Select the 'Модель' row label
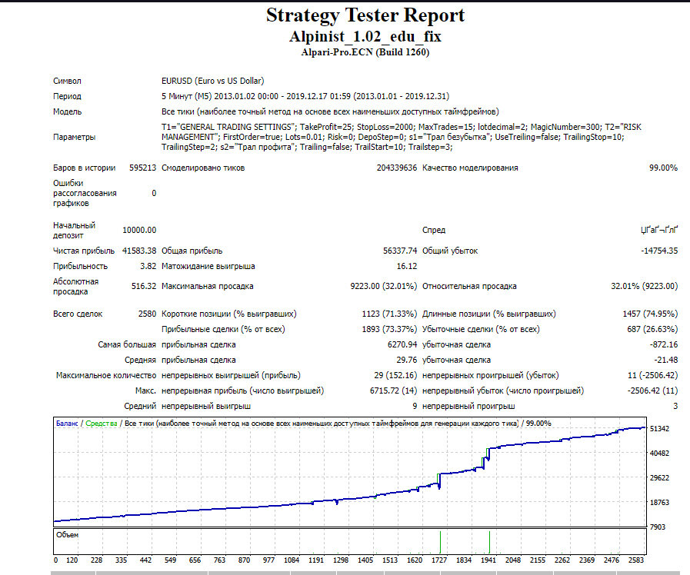This screenshot has width=690, height=575. pyautogui.click(x=68, y=111)
